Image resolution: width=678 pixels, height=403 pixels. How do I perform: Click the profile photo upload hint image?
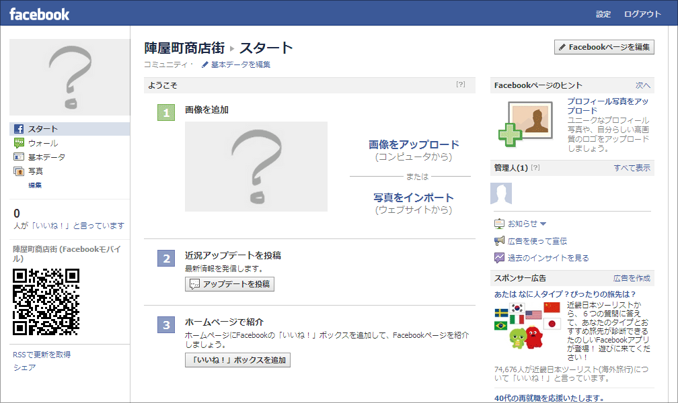[526, 124]
